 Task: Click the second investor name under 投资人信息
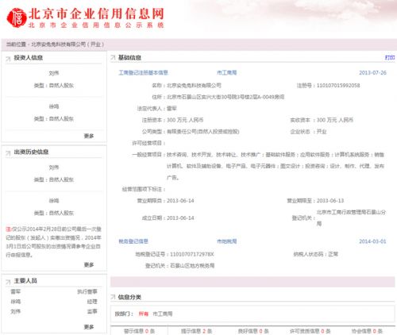coord(54,106)
